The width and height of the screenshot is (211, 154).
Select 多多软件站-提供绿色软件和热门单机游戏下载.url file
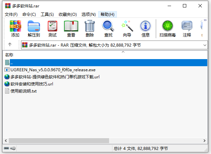pos(55,77)
